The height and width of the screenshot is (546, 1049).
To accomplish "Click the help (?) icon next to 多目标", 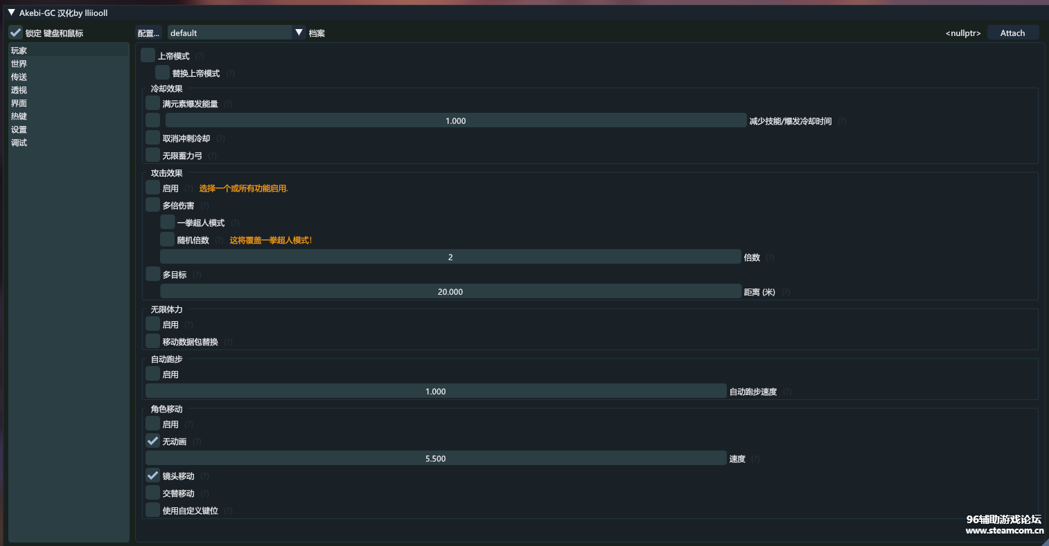I will point(197,275).
